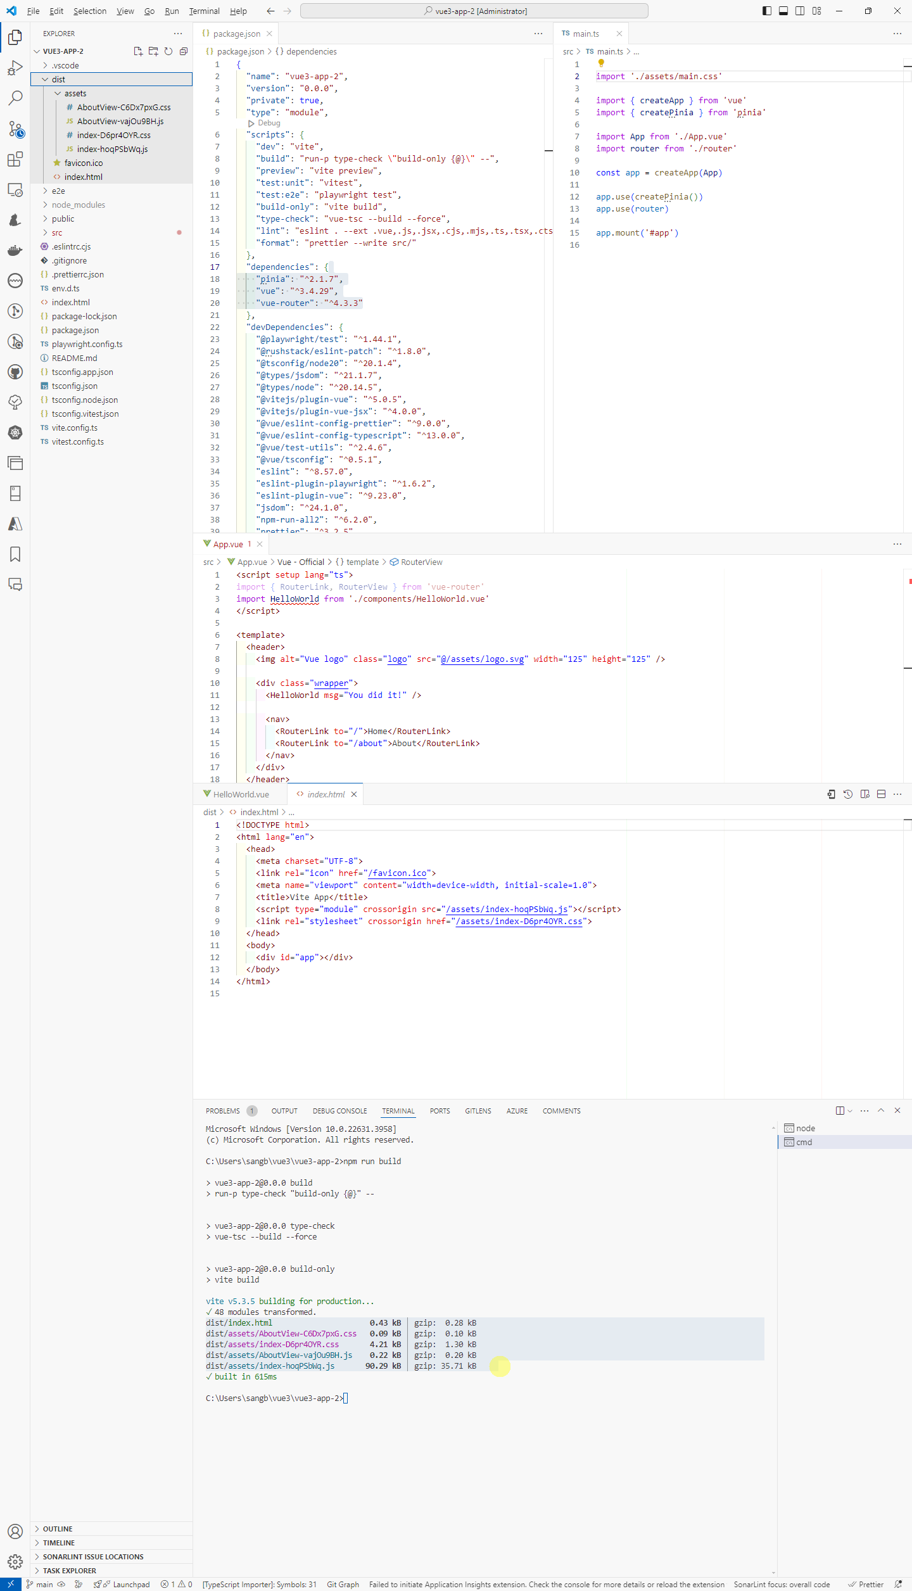Open the device settings icon in index.html toolbar
Screen dimensions: 912x1591
point(832,794)
